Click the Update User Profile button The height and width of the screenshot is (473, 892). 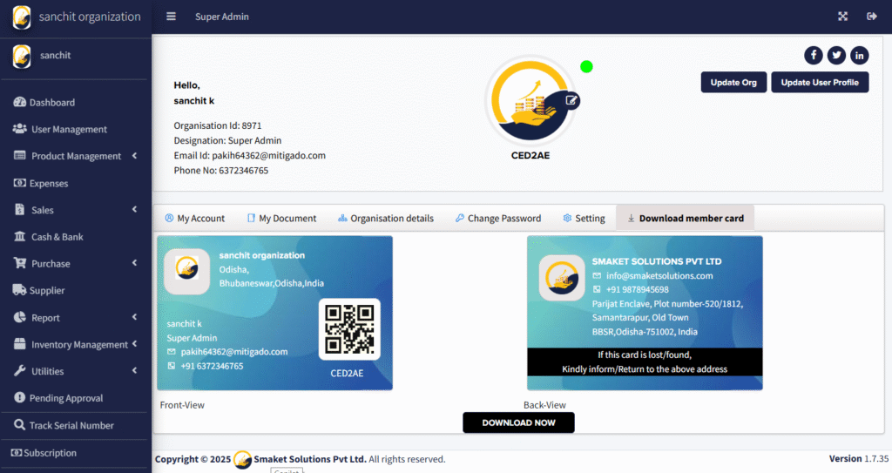pyautogui.click(x=819, y=82)
